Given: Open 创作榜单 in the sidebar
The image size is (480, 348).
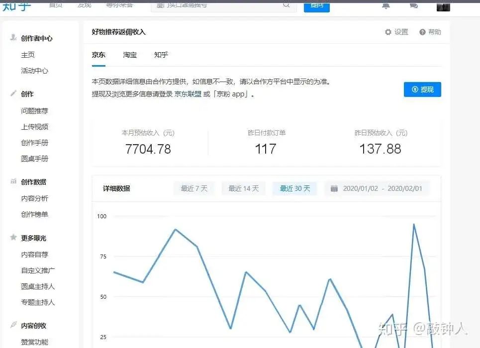Looking at the screenshot, I should click(35, 214).
